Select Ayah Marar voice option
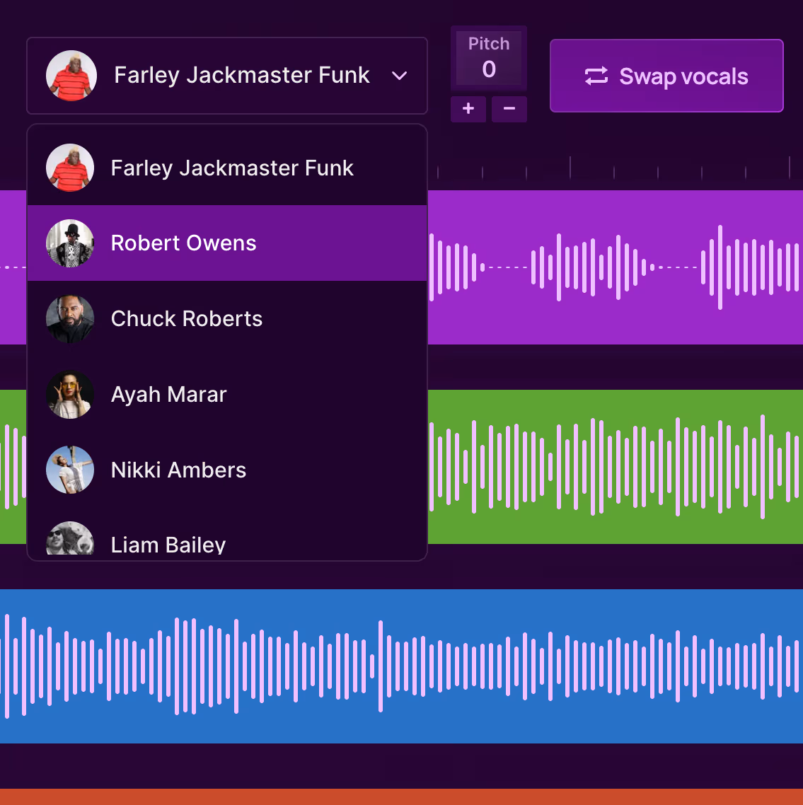Image resolution: width=803 pixels, height=805 pixels. point(227,394)
